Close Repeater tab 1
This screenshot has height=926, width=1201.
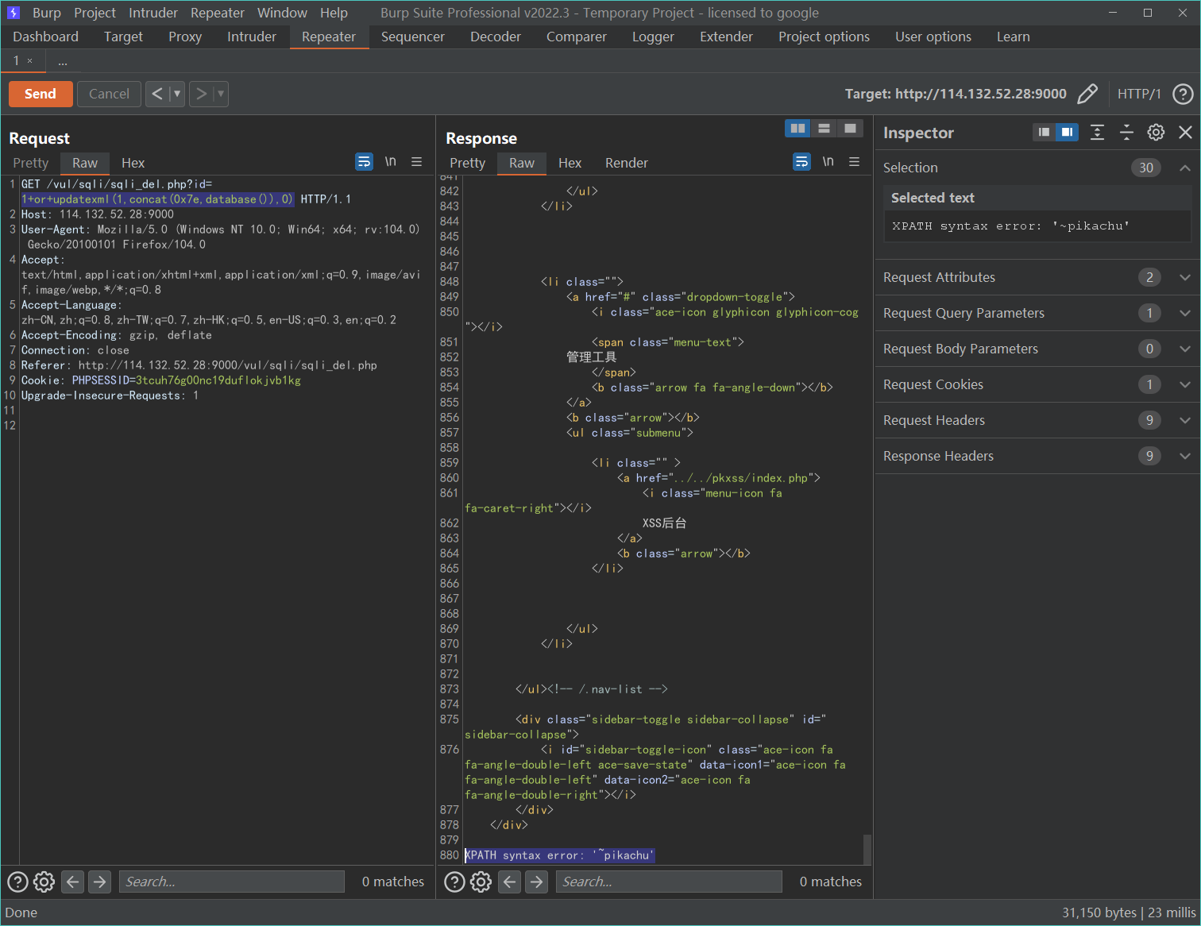[30, 61]
